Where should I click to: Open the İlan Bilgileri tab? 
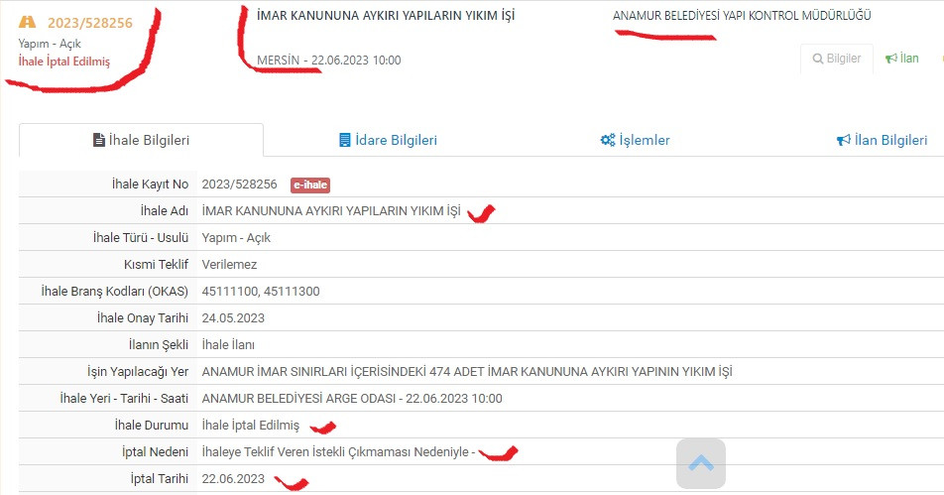point(882,140)
